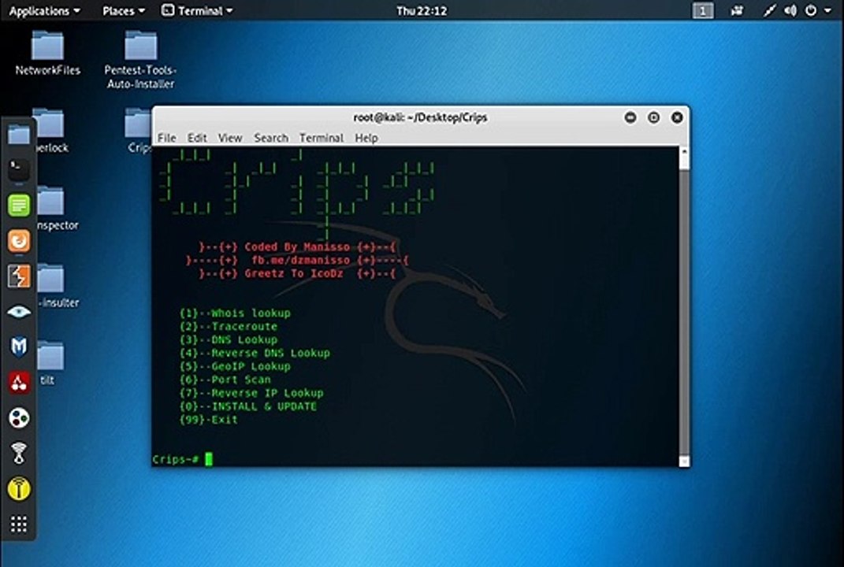Launch Metasploit M icon in dock
This screenshot has height=567, width=844.
click(x=19, y=347)
